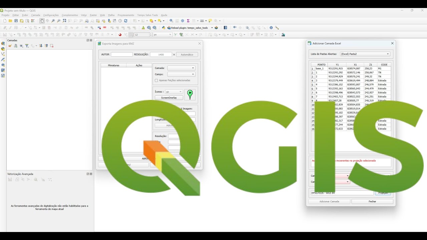Click the RESOLUÇÃO field showing 1400
Image resolution: width=427 pixels, height=240 pixels.
pyautogui.click(x=161, y=54)
